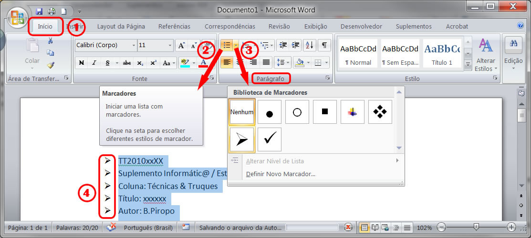Open underline style dropdown arrow

point(117,63)
